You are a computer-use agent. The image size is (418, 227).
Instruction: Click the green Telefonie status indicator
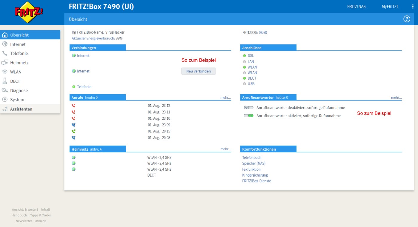coord(74,87)
